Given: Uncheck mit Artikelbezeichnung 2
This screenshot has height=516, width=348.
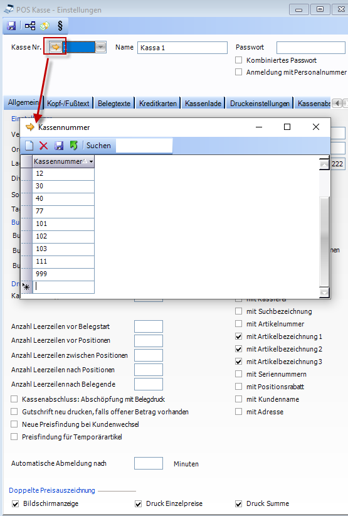Looking at the screenshot, I should tap(238, 349).
